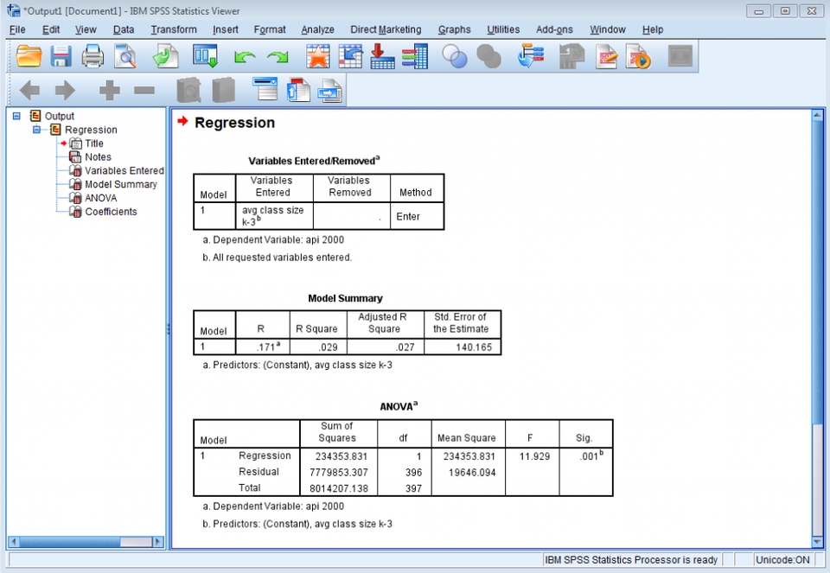Open the Graphs menu
The width and height of the screenshot is (830, 573).
(454, 29)
